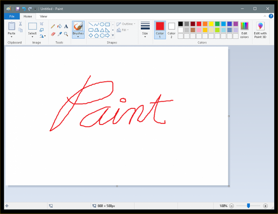Select Color 1 foreground box
The width and height of the screenshot is (278, 214).
coord(160,30)
